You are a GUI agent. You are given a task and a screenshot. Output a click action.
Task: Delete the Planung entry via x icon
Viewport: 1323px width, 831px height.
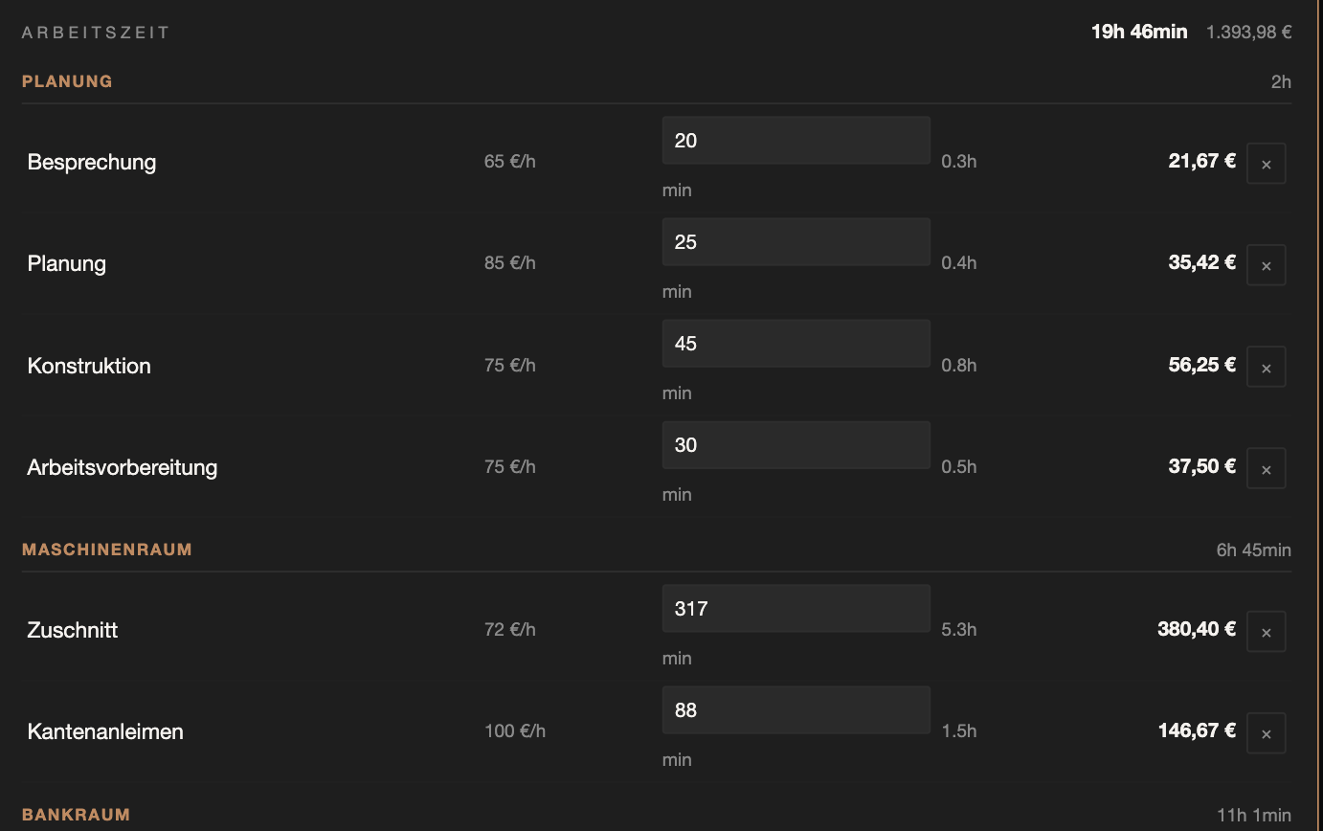1266,265
